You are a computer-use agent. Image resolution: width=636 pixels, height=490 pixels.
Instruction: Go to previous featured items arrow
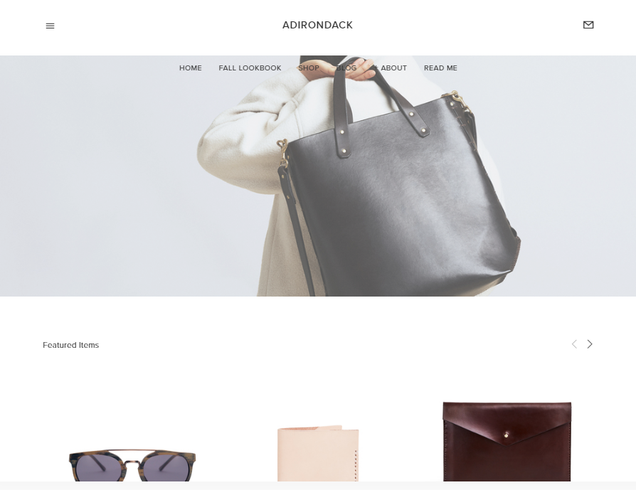coord(574,344)
